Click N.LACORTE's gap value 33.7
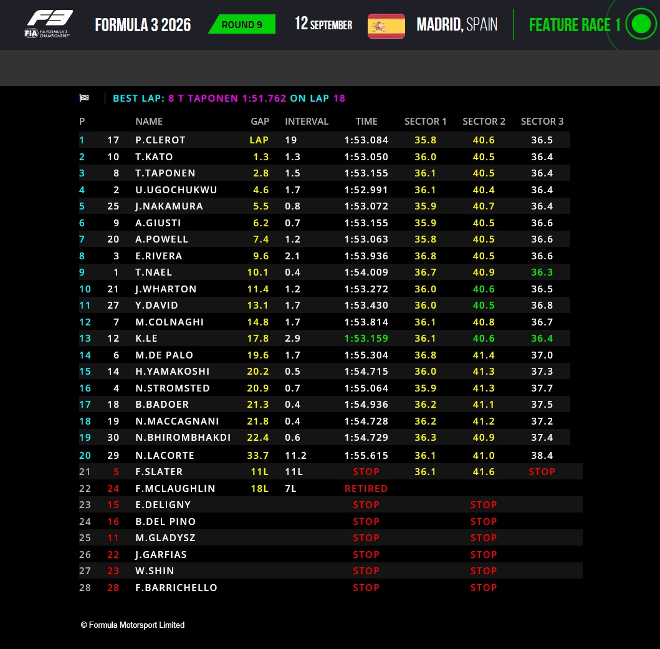 [257, 455]
